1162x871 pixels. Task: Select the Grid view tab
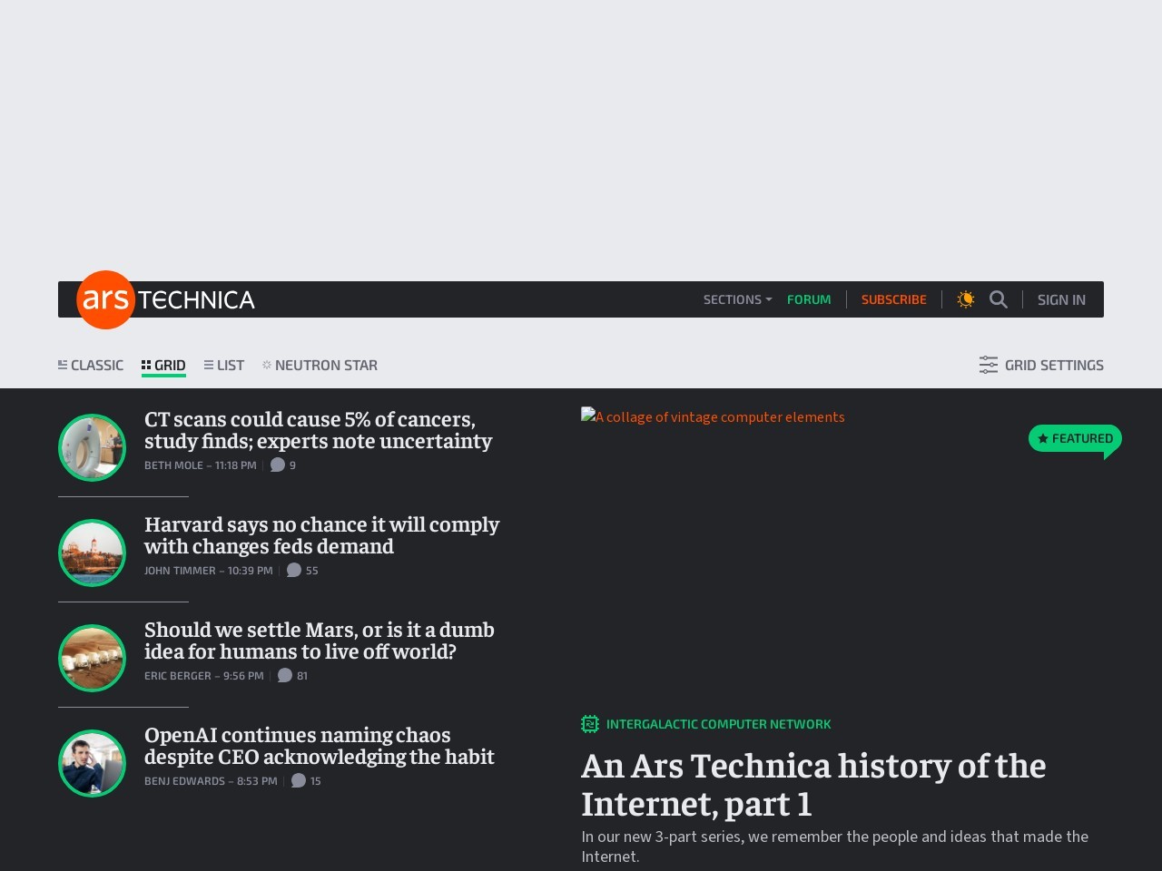click(x=163, y=365)
